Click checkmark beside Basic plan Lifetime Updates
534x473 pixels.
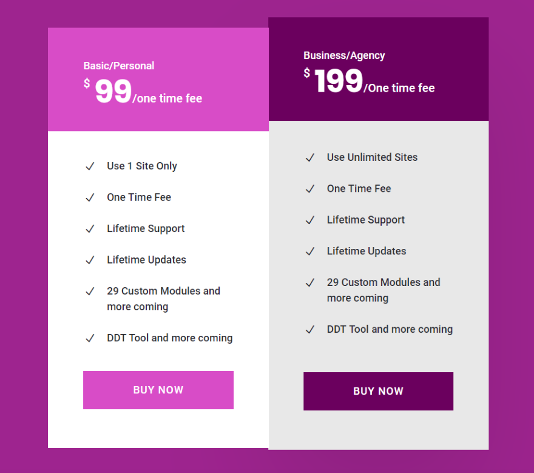[90, 260]
